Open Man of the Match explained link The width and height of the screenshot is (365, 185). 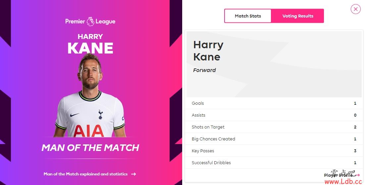pos(85,174)
